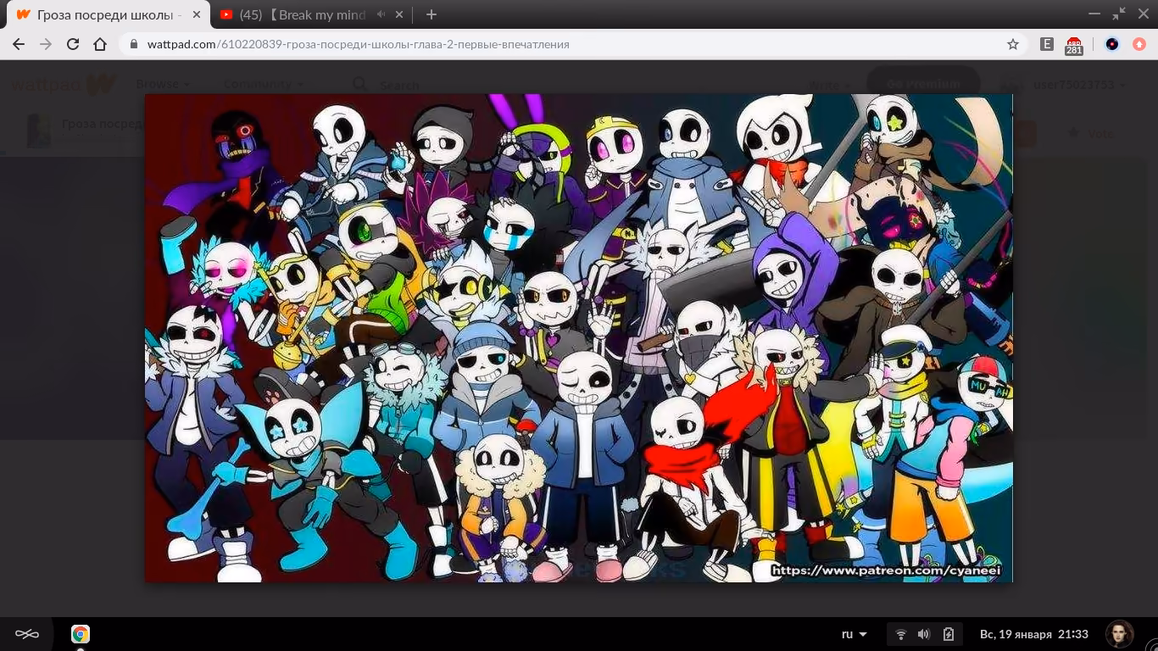The image size is (1158, 651).
Task: Mute the YouTube tab via its speaker icon
Action: [x=381, y=14]
